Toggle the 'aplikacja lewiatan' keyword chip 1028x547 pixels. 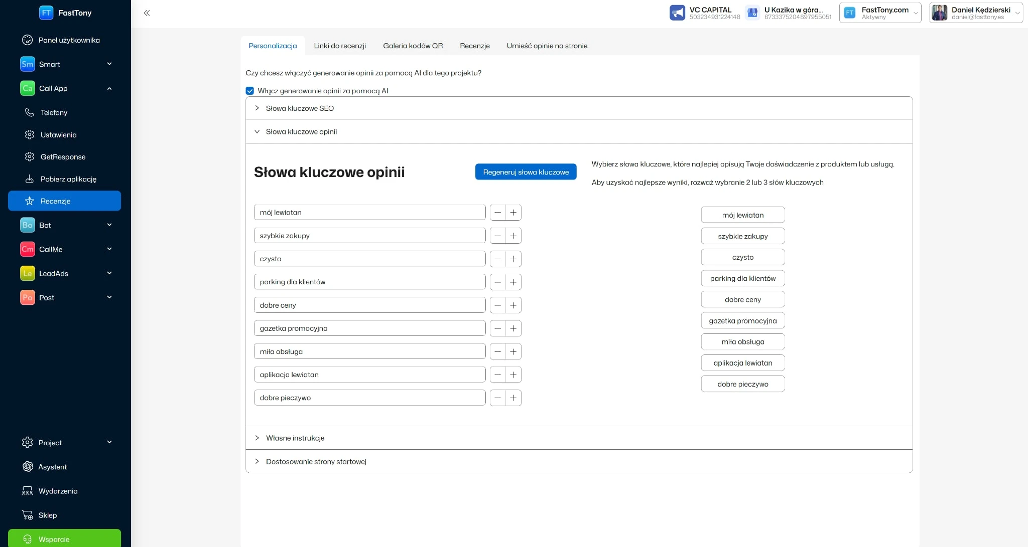(x=743, y=363)
